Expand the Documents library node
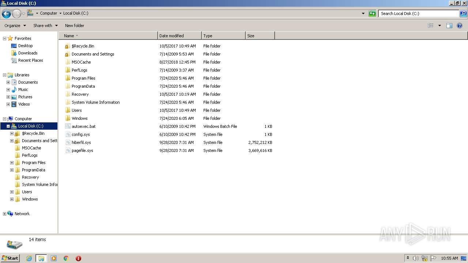Screen dimensions: 468x263 (8, 82)
